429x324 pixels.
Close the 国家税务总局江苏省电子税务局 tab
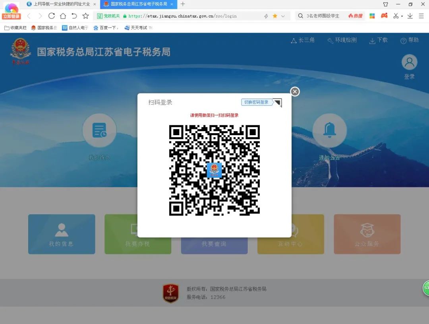pyautogui.click(x=172, y=4)
